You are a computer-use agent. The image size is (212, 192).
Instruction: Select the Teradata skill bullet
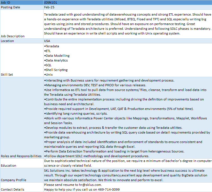coord(52,46)
